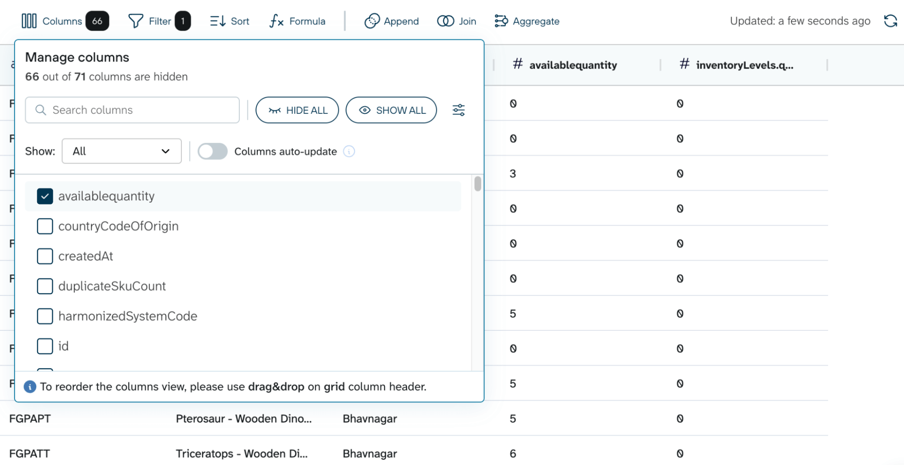Image resolution: width=904 pixels, height=465 pixels.
Task: Open the Columns manager icon
Action: [29, 21]
